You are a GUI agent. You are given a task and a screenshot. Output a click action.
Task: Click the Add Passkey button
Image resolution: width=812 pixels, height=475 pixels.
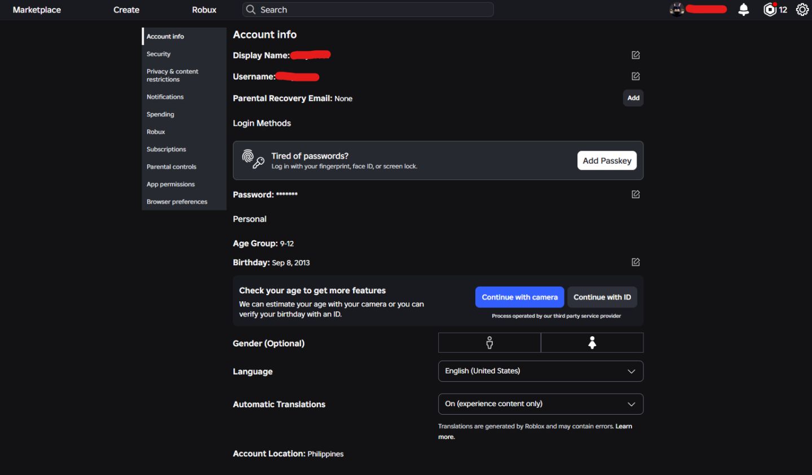[607, 160]
